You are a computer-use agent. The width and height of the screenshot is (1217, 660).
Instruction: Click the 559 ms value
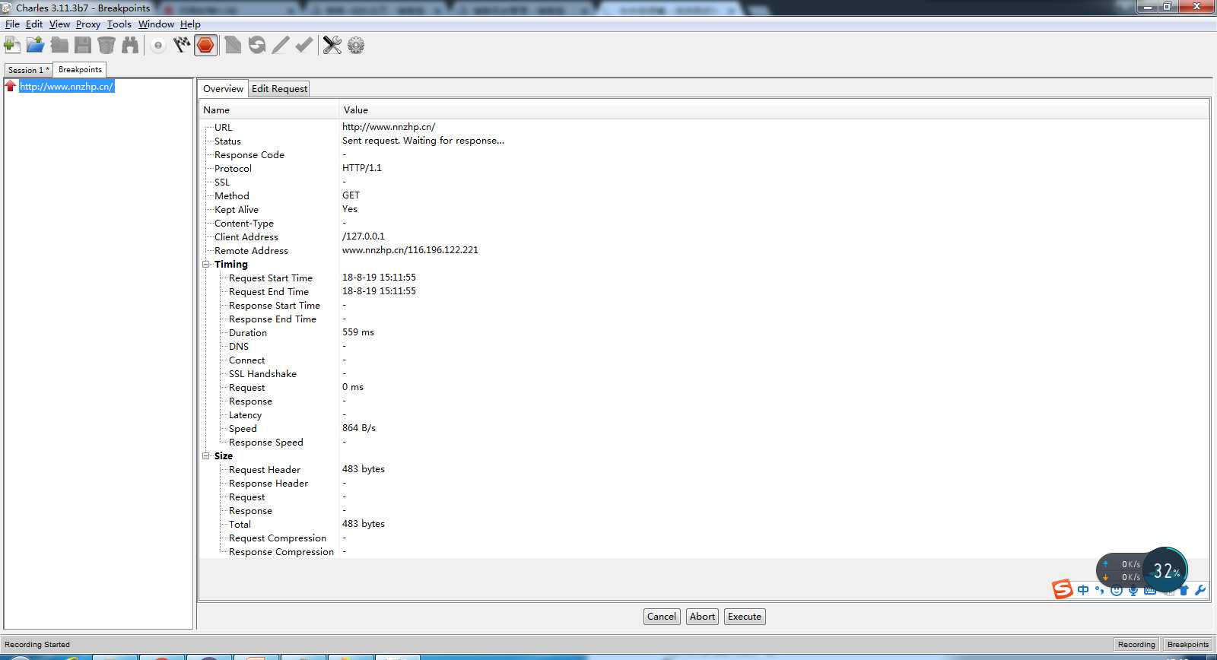[358, 332]
